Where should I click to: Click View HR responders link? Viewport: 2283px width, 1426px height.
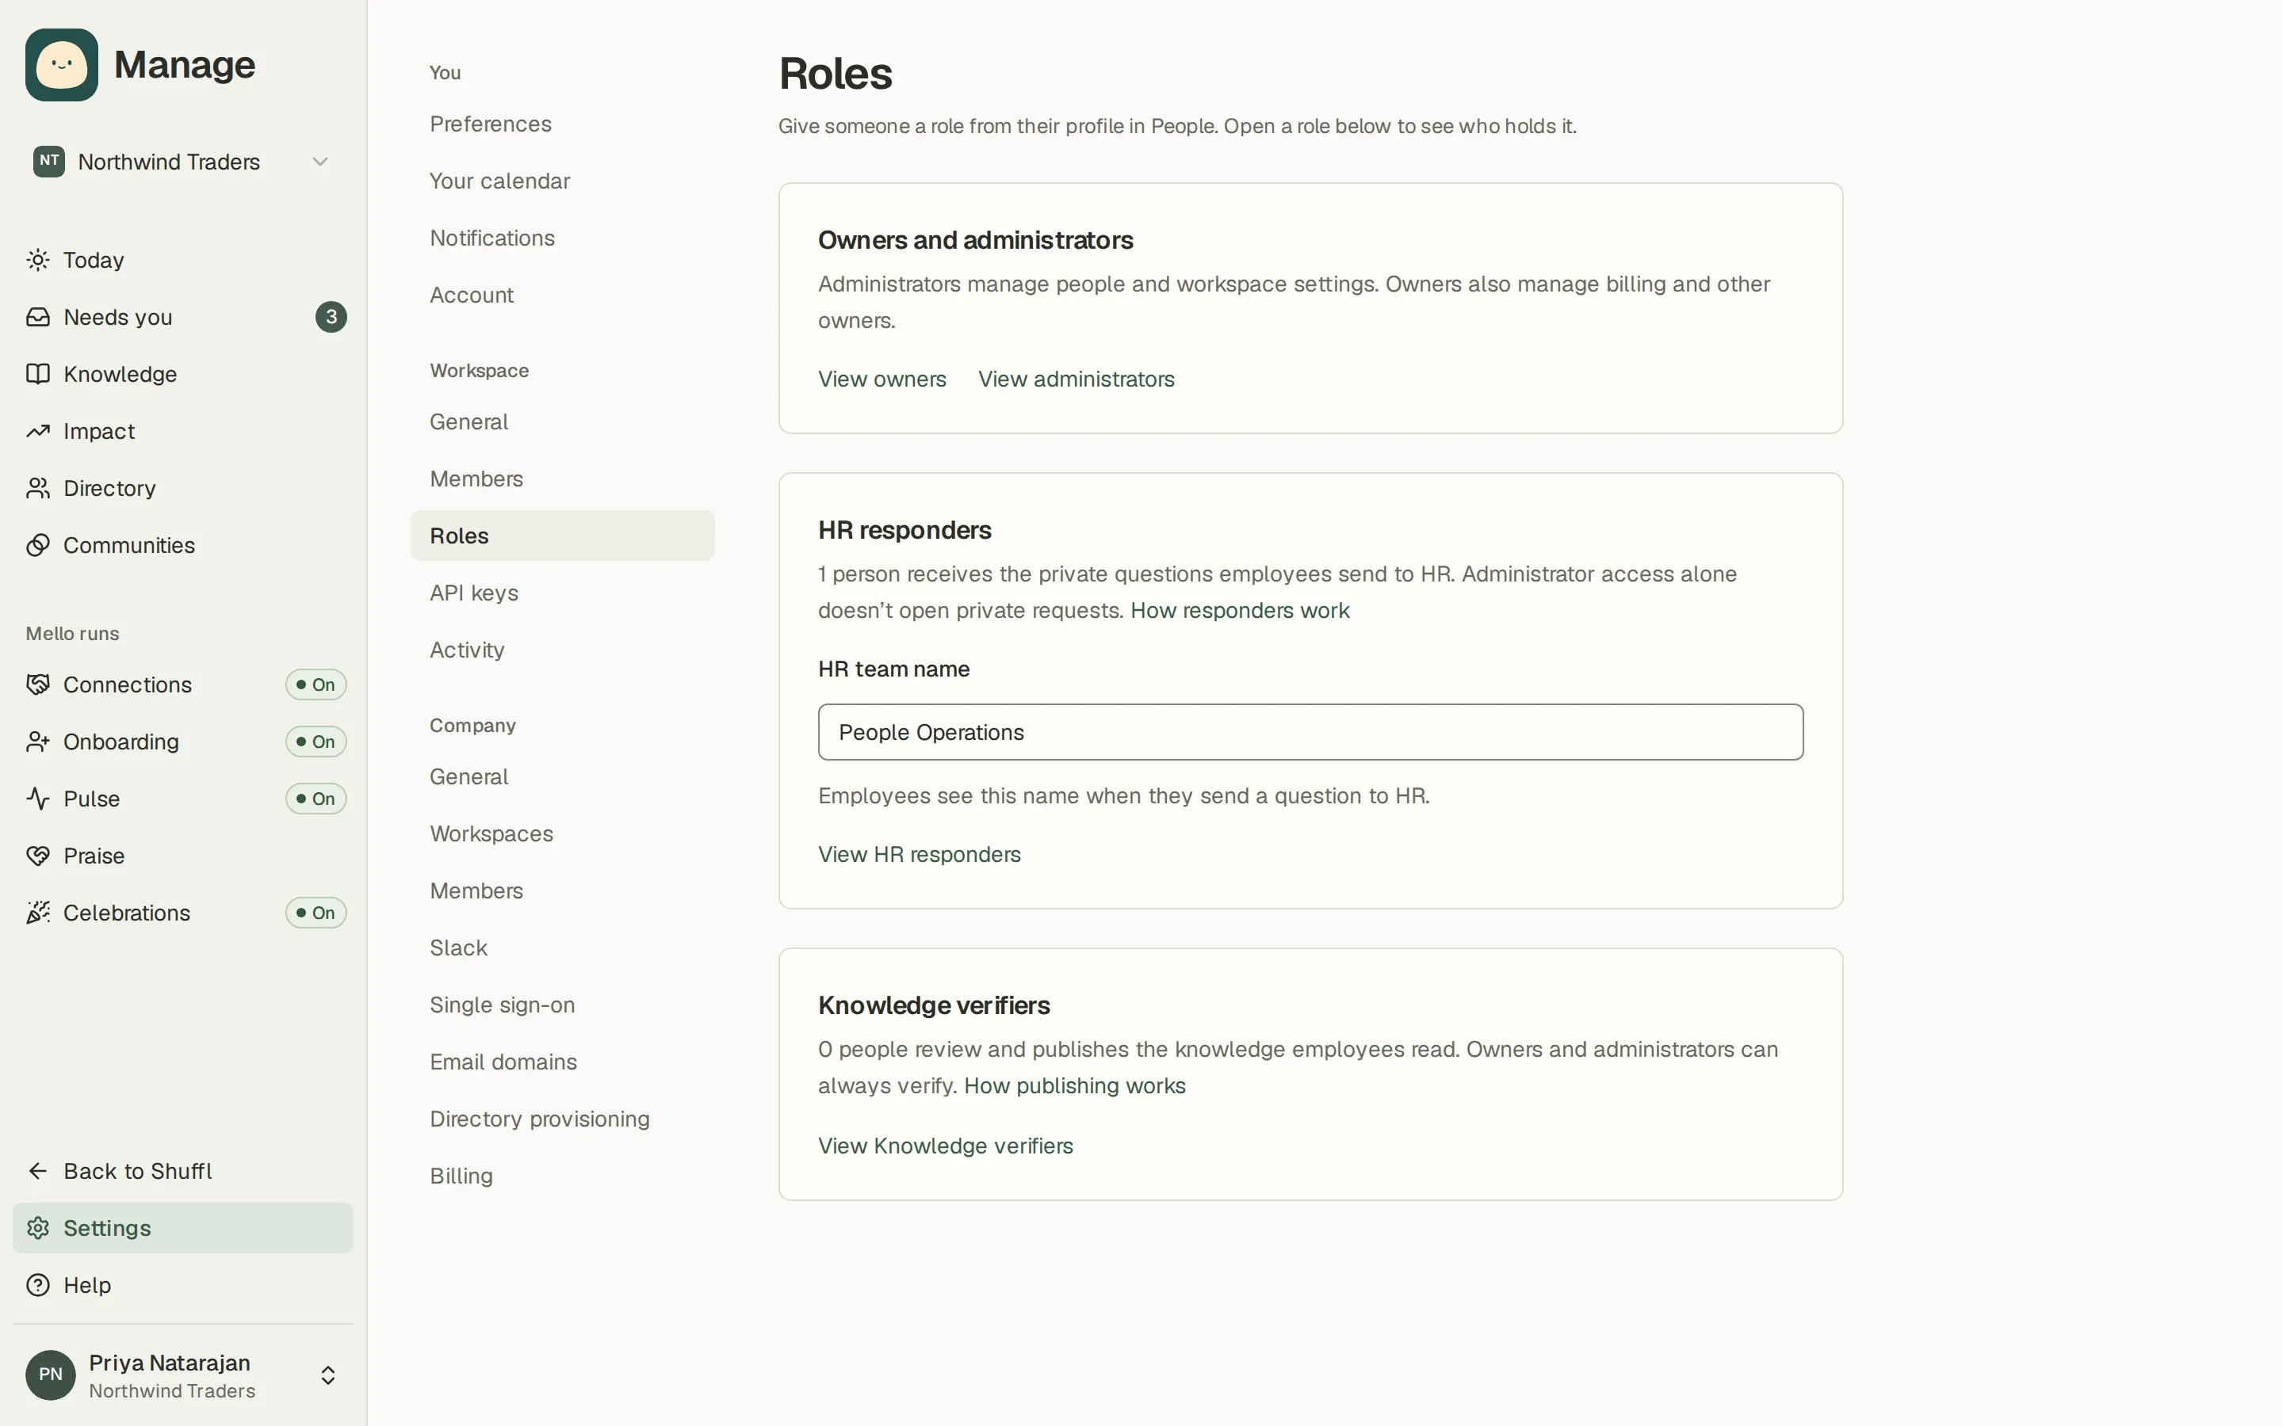coord(919,855)
